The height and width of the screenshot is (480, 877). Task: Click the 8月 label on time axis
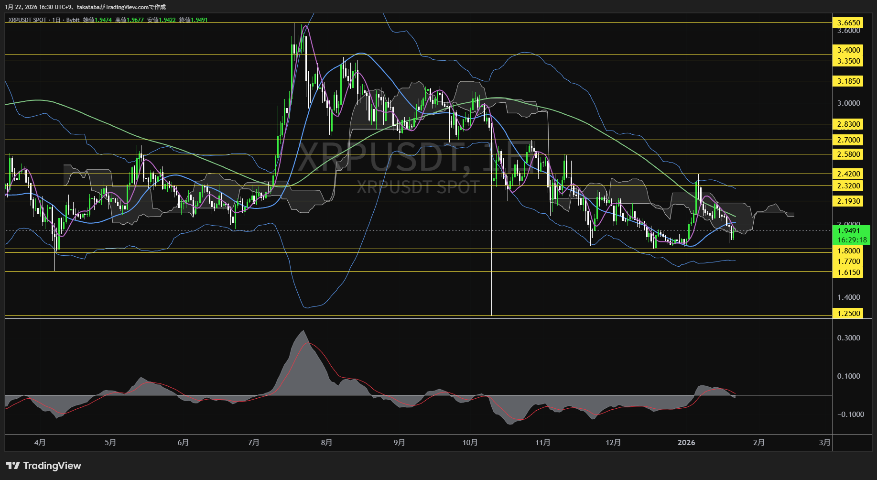326,442
